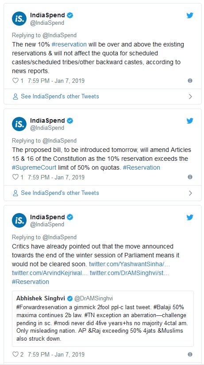This screenshot has width=204, height=365.
Task: Like the tweet about Articles 15 & 16
Action: [15, 177]
